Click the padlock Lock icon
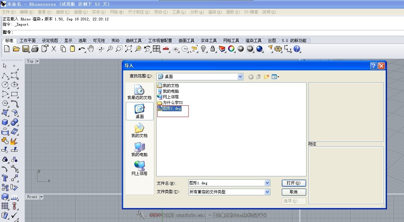404x222 pixels. (x=213, y=49)
